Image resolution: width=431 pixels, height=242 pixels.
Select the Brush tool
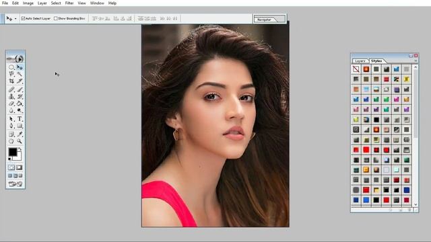pyautogui.click(x=20, y=89)
